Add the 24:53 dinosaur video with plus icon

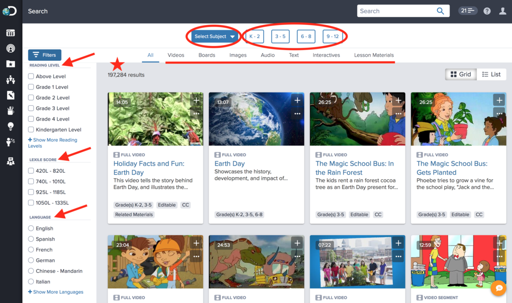[297, 243]
